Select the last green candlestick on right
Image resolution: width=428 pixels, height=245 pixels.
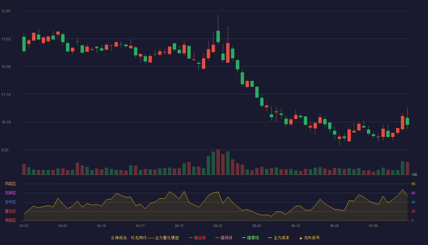point(407,121)
